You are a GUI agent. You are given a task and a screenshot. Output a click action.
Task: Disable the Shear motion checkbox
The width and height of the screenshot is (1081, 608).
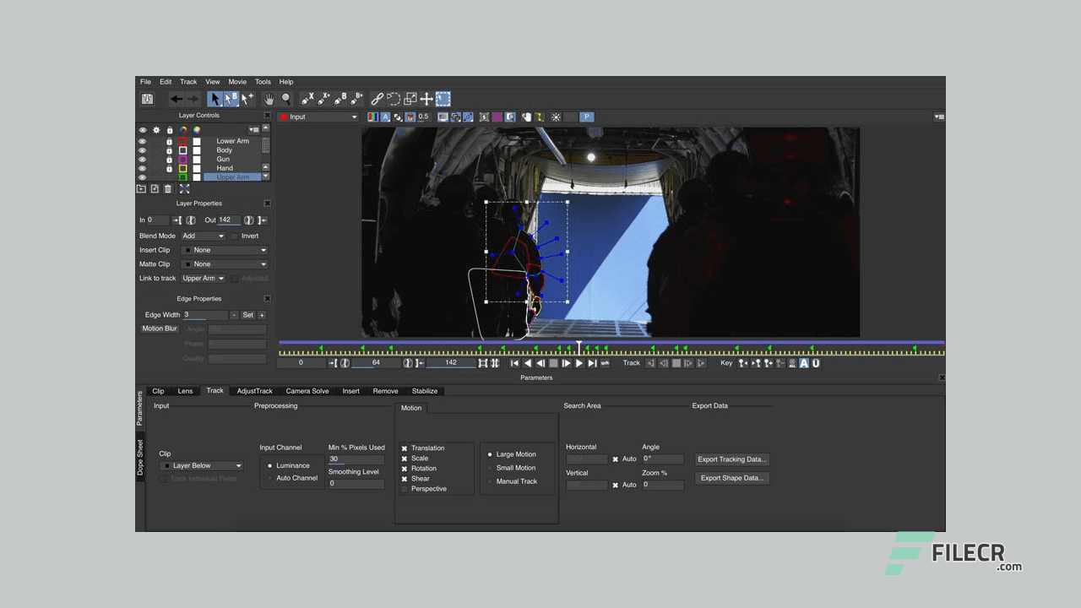pos(405,477)
